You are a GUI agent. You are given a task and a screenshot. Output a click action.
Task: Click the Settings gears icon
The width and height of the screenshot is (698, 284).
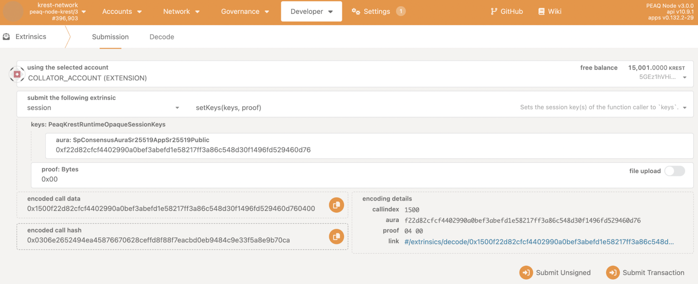356,11
